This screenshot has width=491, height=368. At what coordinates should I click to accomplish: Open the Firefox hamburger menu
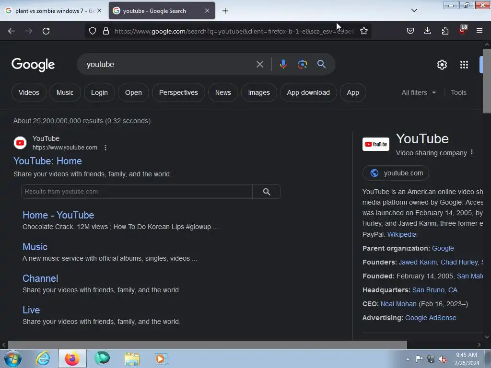coord(479,31)
